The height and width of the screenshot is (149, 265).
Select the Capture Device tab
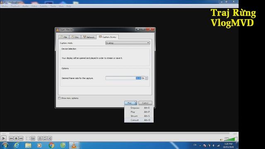click(108, 37)
